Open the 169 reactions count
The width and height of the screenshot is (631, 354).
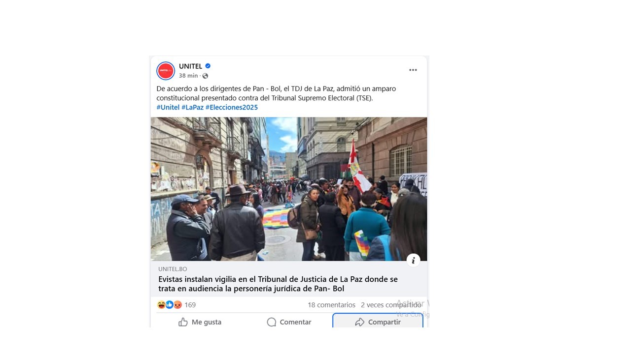click(190, 305)
